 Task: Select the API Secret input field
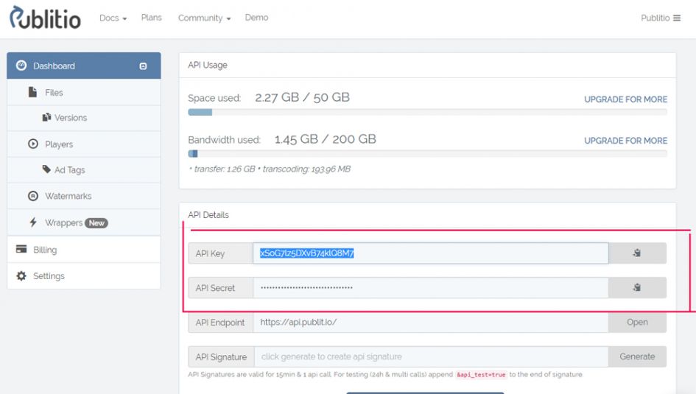point(431,287)
